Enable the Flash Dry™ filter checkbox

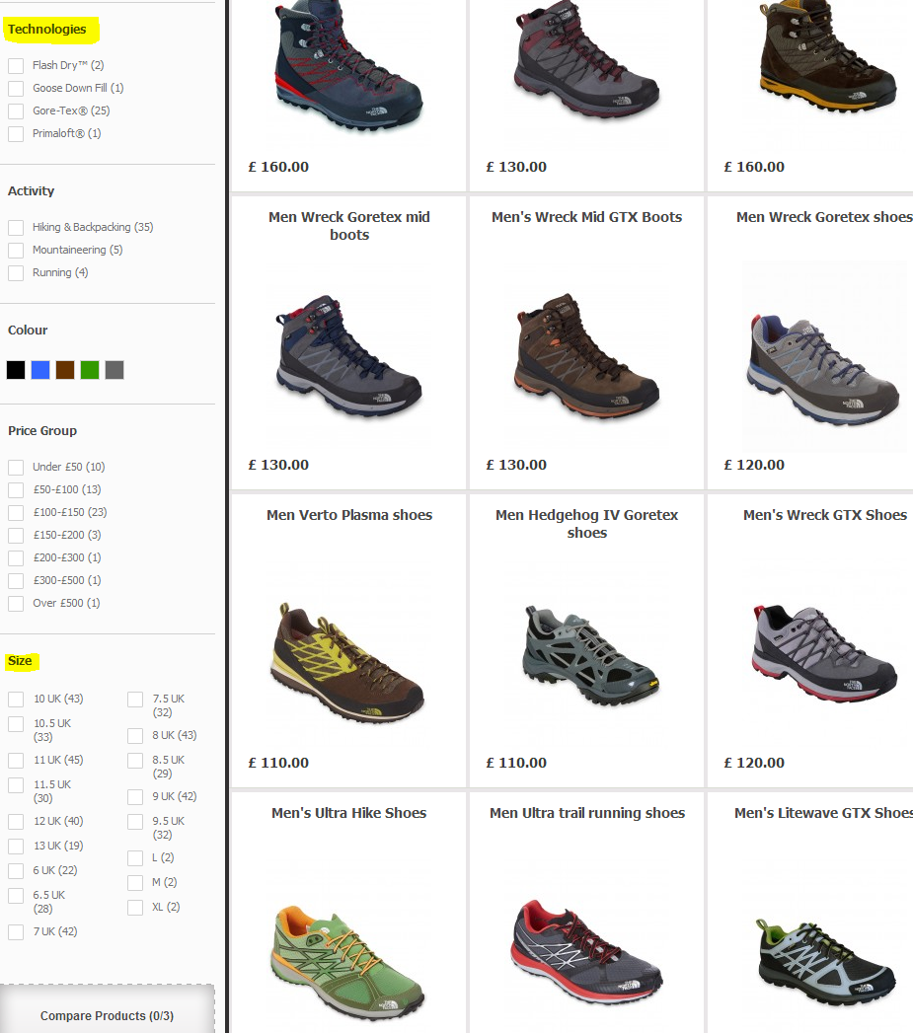tap(16, 66)
